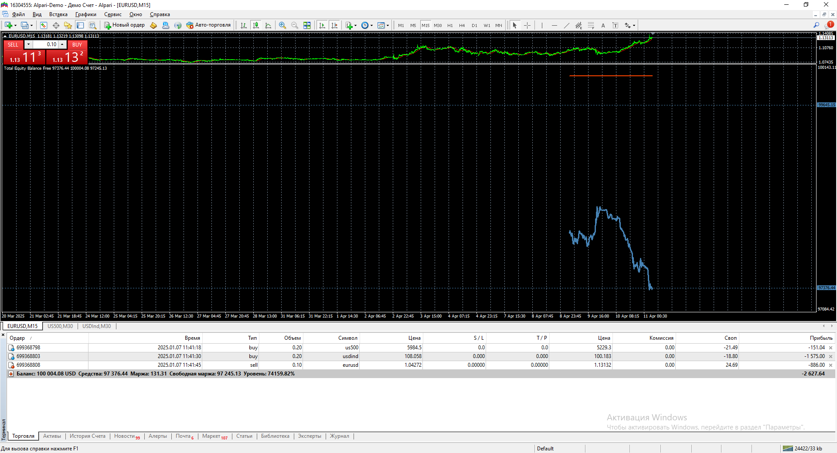Close the Terminal panel with X
837x453 pixels.
(x=3, y=335)
